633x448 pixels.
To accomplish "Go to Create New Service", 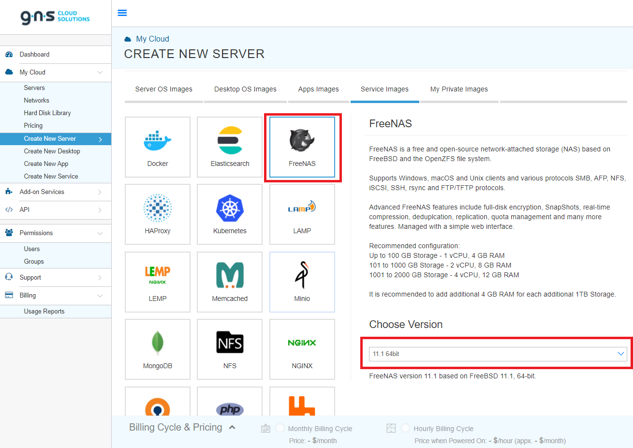I will tap(51, 176).
